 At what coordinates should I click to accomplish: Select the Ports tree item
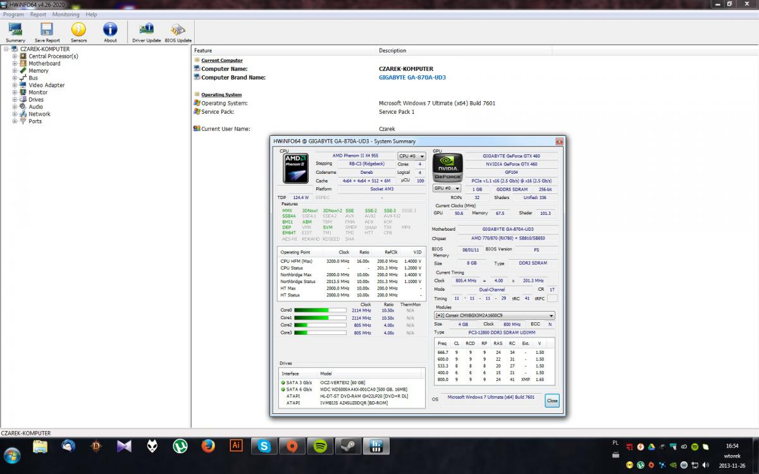pos(35,121)
